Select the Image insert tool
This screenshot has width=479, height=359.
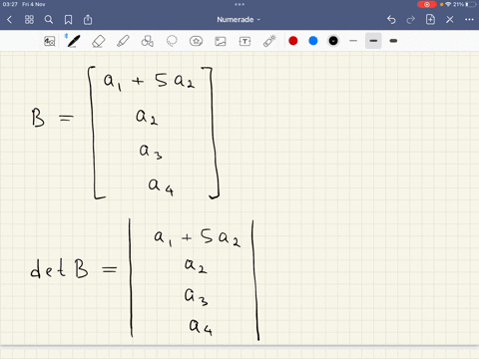(221, 41)
